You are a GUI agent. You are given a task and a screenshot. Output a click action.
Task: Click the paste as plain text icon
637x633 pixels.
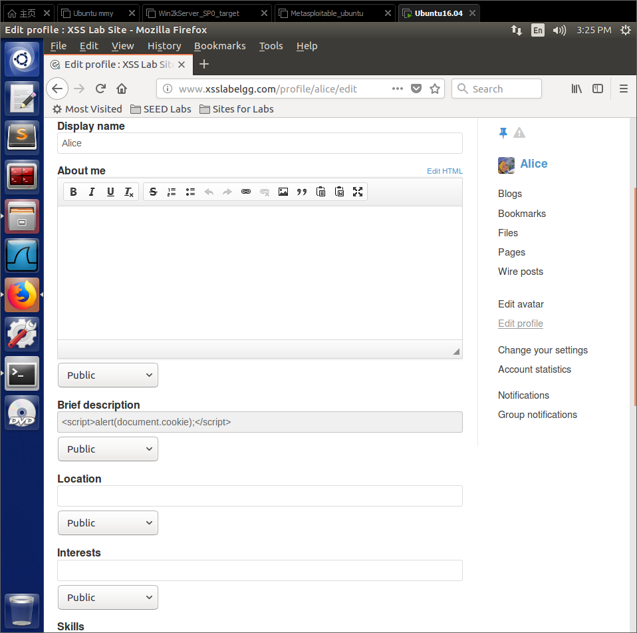pyautogui.click(x=320, y=192)
